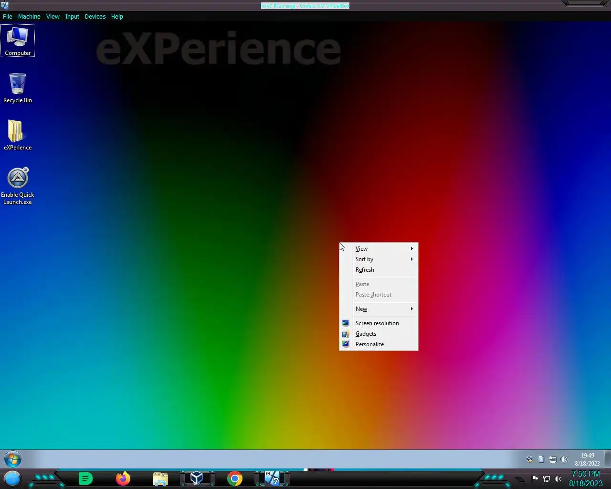Viewport: 611px width, 489px height.
Task: Open the green notes app in host taskbar
Action: point(85,478)
